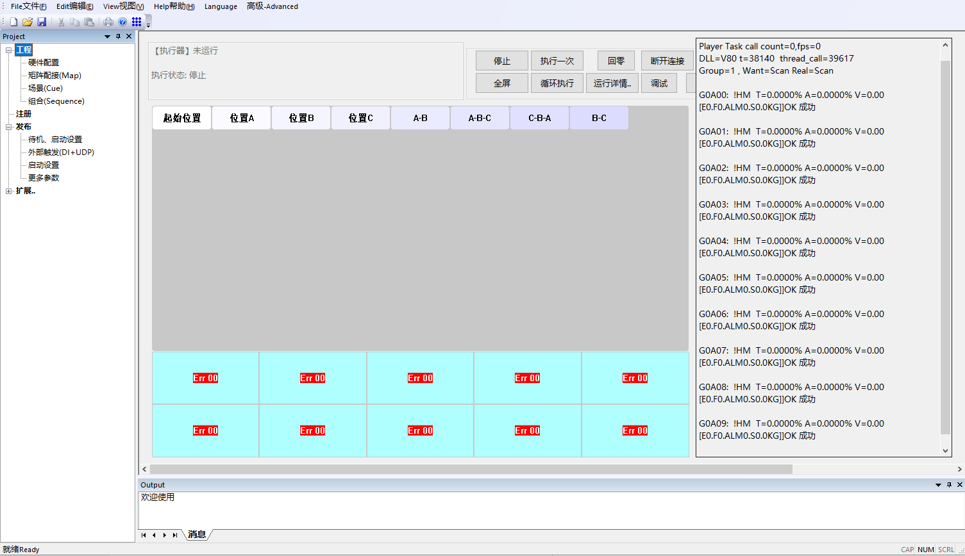965x556 pixels.
Task: Click the 执行一次 button
Action: pos(557,61)
